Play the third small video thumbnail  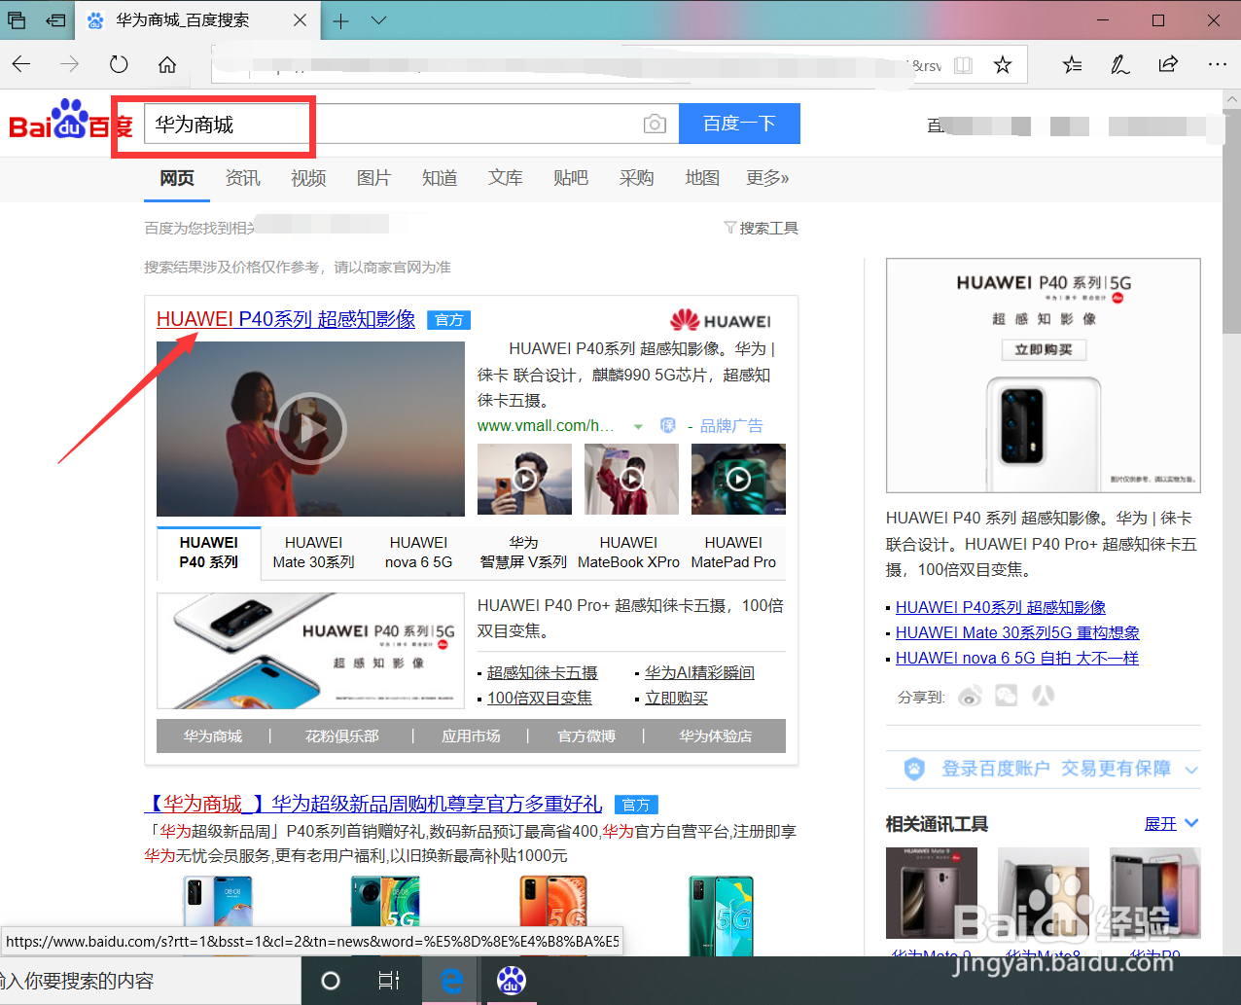click(x=738, y=479)
